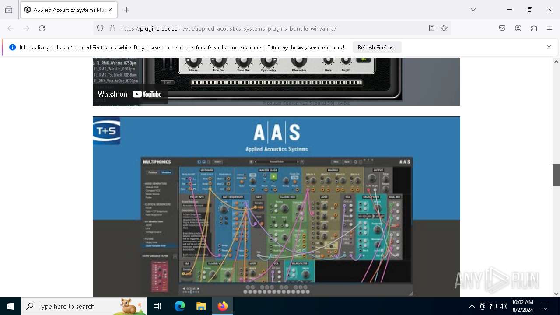
Task: Click the Meet Now tray icon
Action: [483, 306]
